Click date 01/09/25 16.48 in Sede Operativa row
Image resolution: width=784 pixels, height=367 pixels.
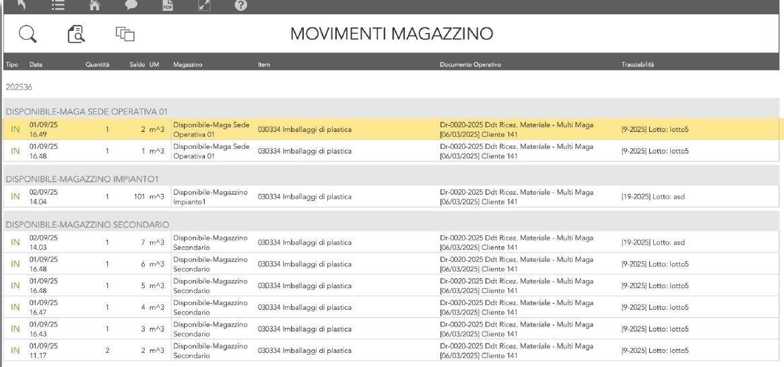coord(44,151)
